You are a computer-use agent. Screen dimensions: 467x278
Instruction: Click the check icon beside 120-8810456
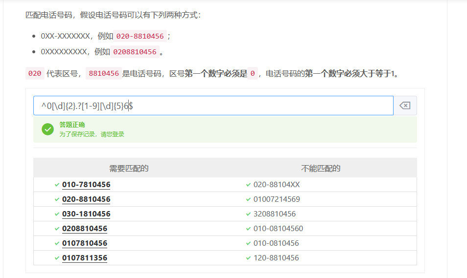point(249,258)
